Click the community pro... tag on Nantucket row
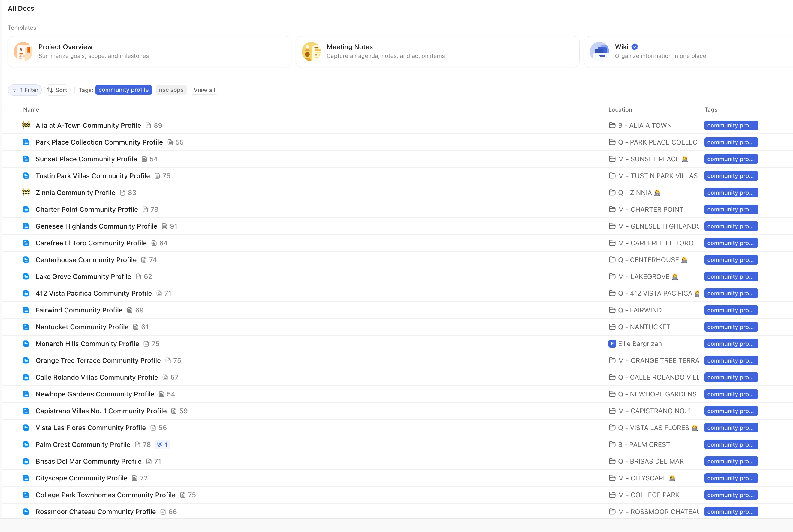The image size is (793, 532). pyautogui.click(x=731, y=327)
